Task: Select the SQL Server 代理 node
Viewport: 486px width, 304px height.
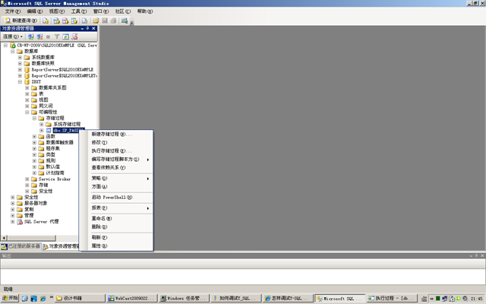Action: click(x=41, y=221)
